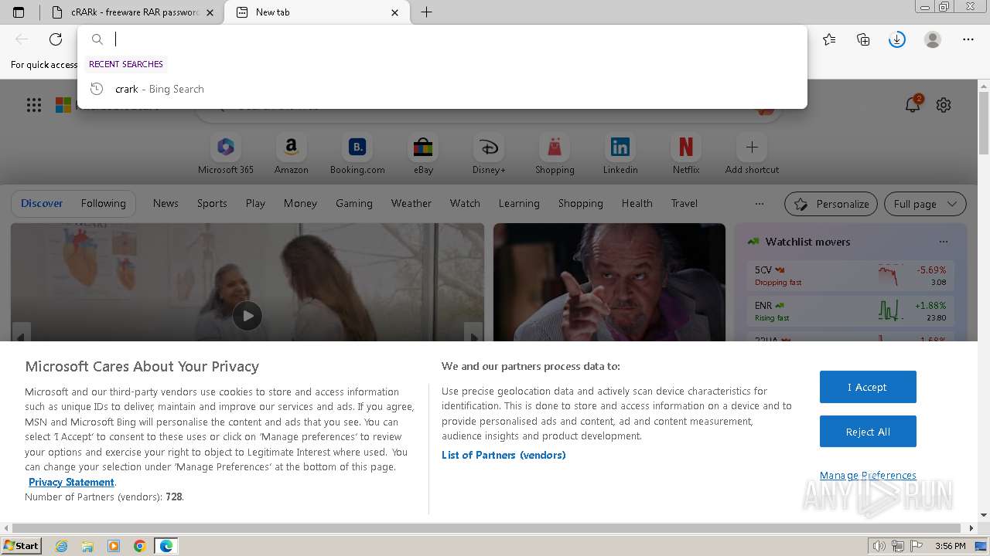Open page settings gear icon
The height and width of the screenshot is (556, 990).
tap(944, 105)
